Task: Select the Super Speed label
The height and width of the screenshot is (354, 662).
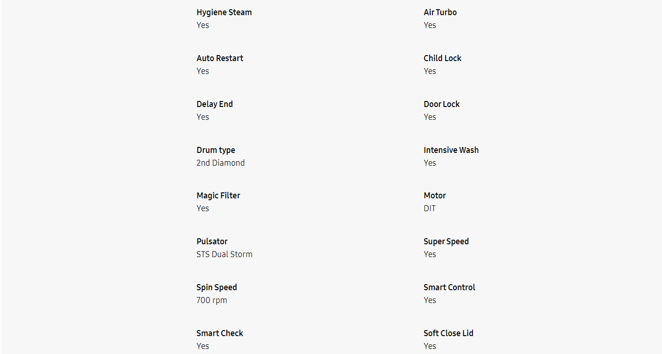Action: click(446, 242)
